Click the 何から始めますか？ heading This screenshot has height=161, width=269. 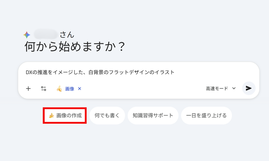coord(75,47)
